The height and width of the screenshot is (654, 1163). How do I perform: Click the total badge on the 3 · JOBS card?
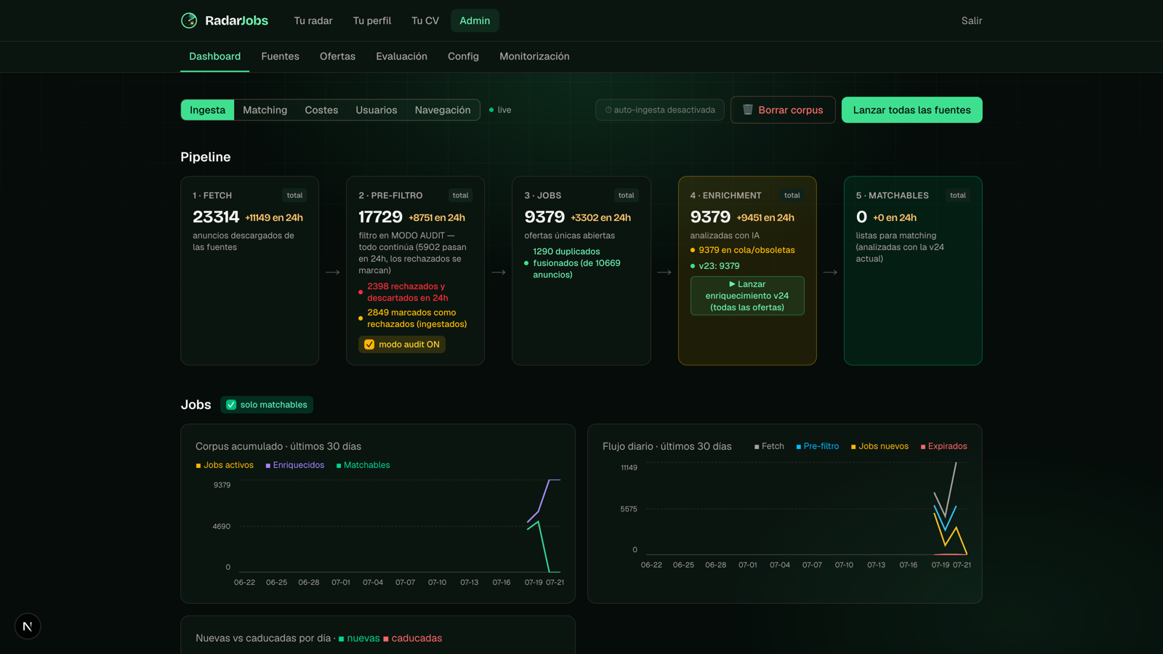[626, 195]
